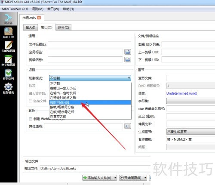Open the Header editor in sidebar
This screenshot has width=215, height=185.
pyautogui.click(x=8, y=46)
